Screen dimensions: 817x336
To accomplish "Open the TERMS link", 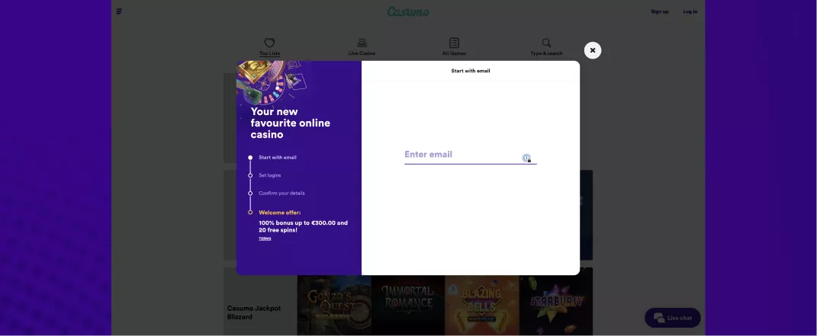I will pos(265,238).
